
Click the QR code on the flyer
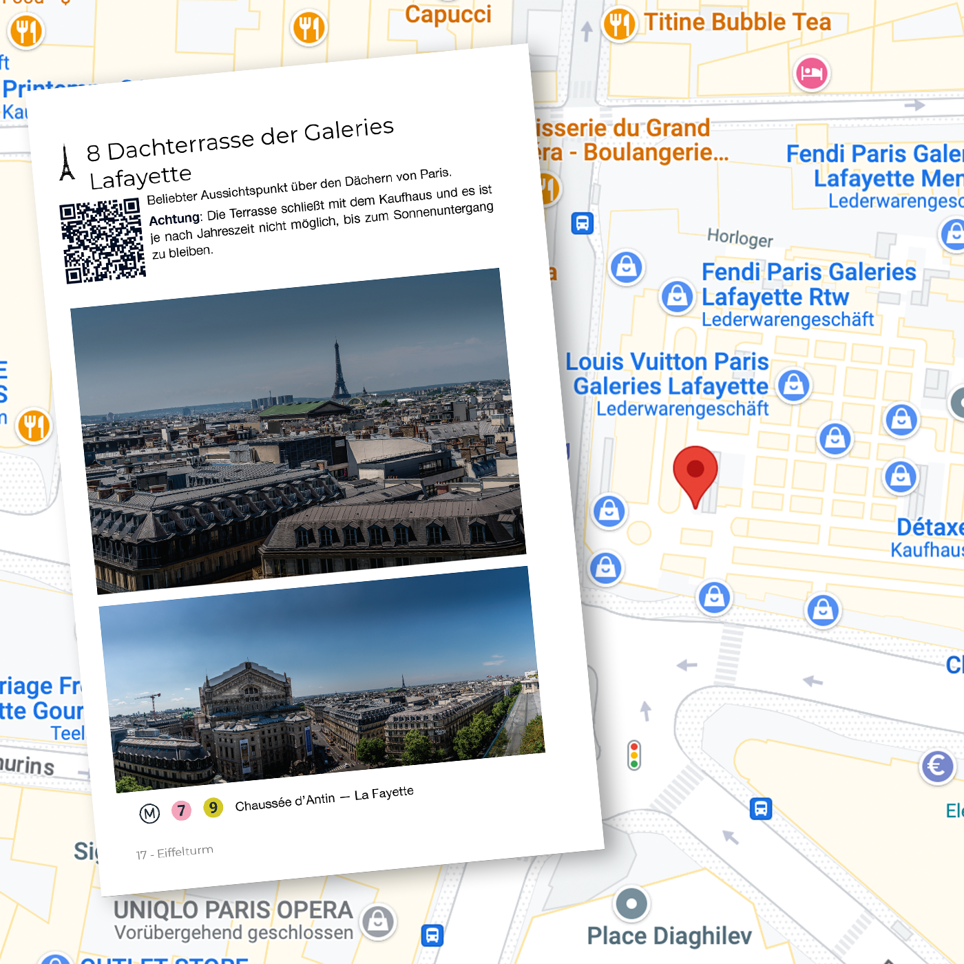pyautogui.click(x=103, y=241)
